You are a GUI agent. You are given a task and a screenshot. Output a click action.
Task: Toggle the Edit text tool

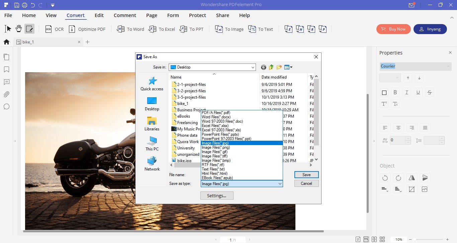(29, 29)
